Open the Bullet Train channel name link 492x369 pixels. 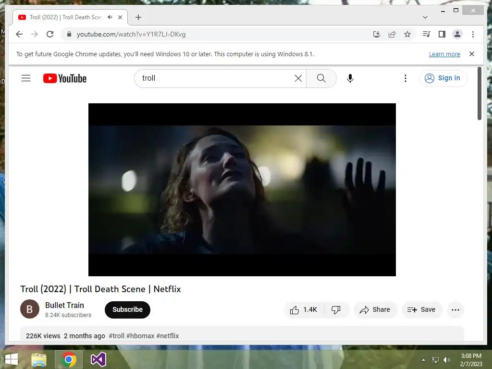pos(65,305)
